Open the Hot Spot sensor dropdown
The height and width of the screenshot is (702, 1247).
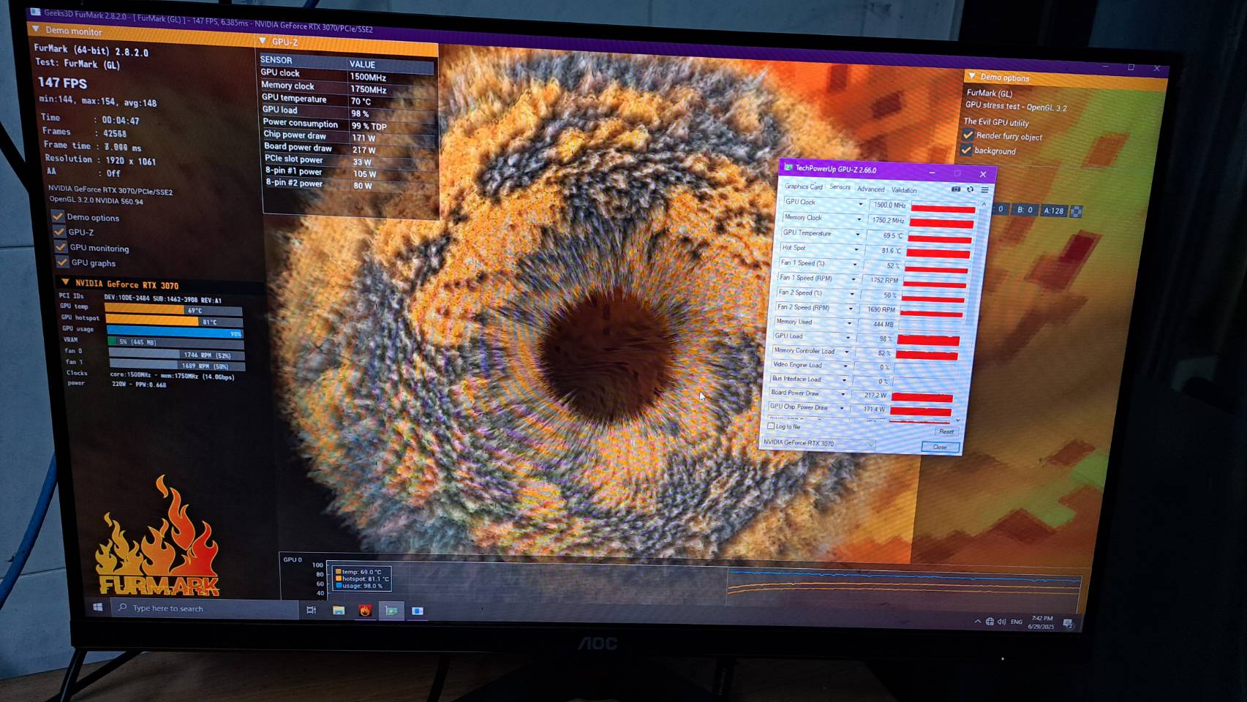(856, 249)
